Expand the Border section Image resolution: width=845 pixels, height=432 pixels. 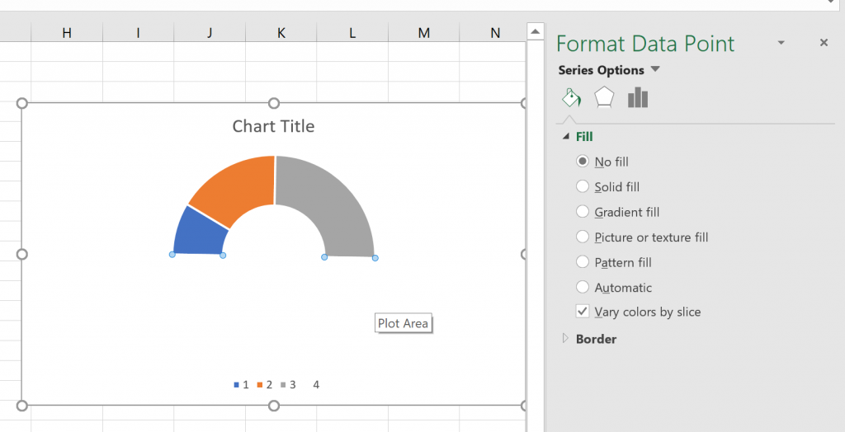[x=566, y=338]
